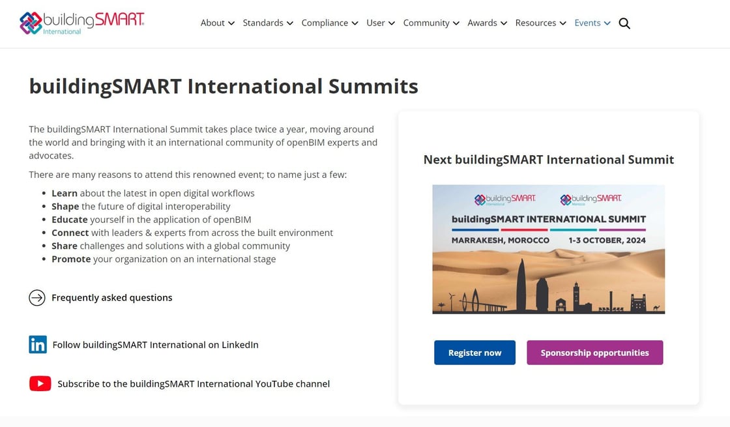This screenshot has height=427, width=730.
Task: Expand the chevron next to About
Action: [231, 23]
